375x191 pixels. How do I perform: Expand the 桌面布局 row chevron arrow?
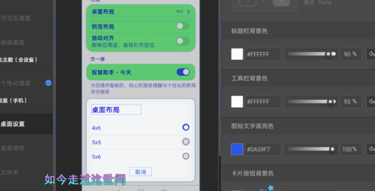pyautogui.click(x=188, y=11)
